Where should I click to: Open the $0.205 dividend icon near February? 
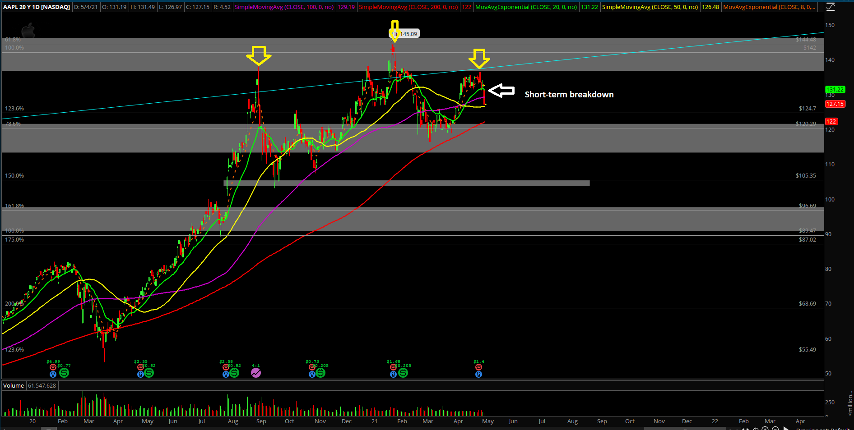click(403, 373)
